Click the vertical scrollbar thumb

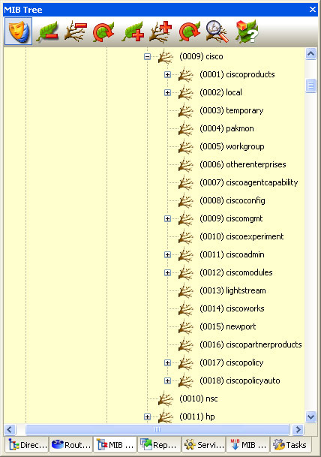pyautogui.click(x=310, y=86)
